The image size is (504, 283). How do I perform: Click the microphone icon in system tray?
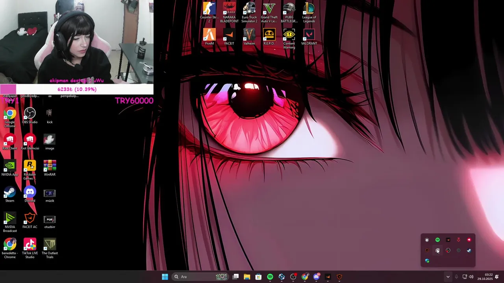click(456, 277)
